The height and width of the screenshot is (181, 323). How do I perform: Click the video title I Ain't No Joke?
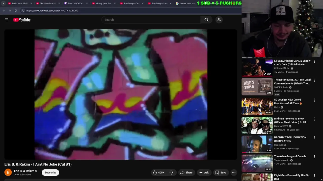point(38,164)
